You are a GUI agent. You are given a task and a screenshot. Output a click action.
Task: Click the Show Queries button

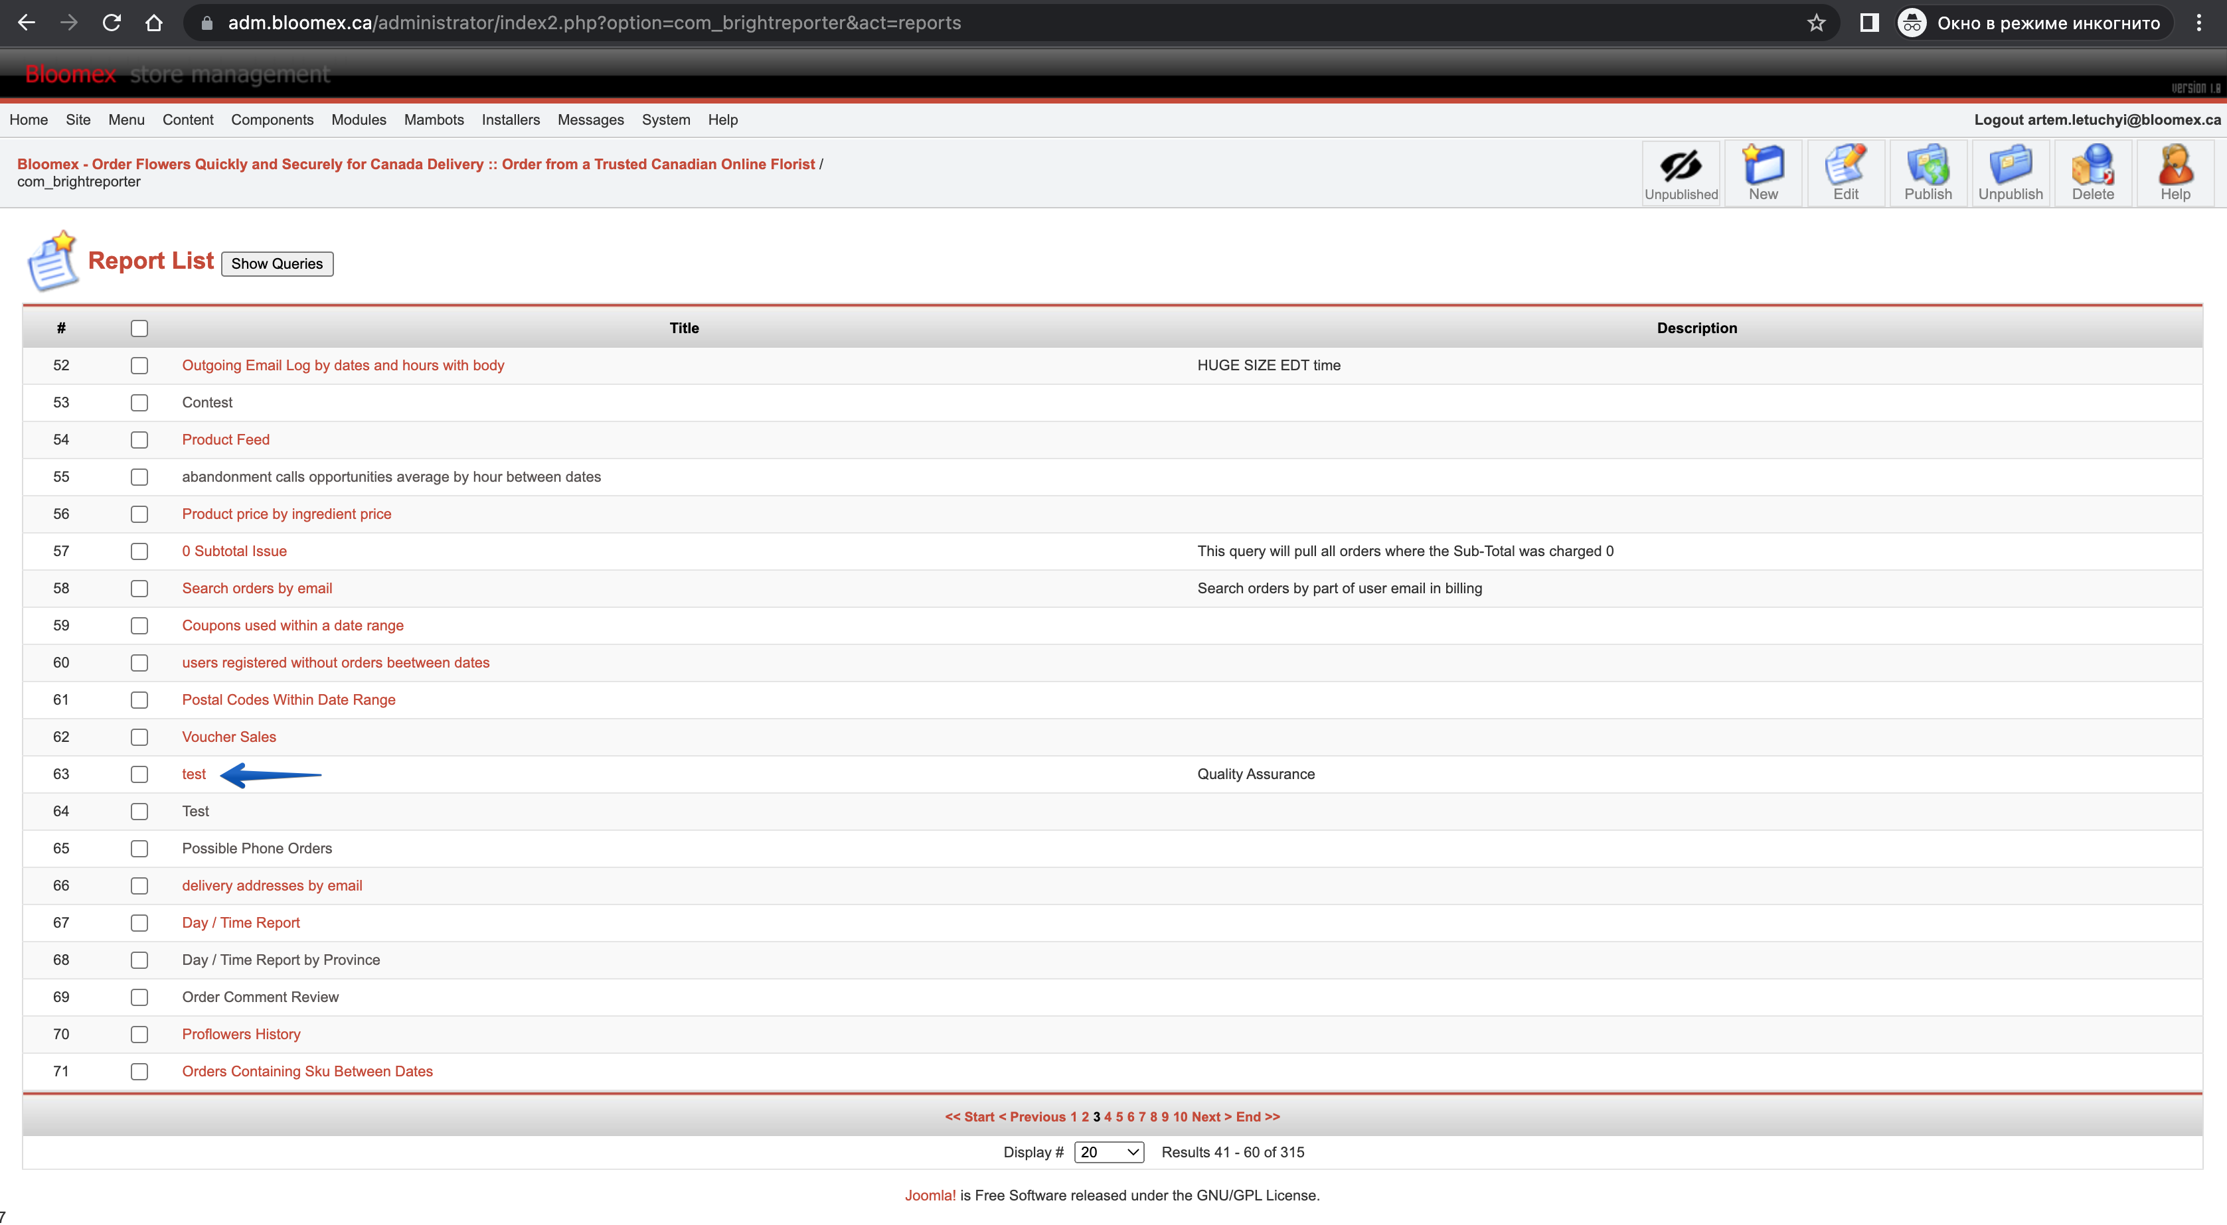pos(277,263)
